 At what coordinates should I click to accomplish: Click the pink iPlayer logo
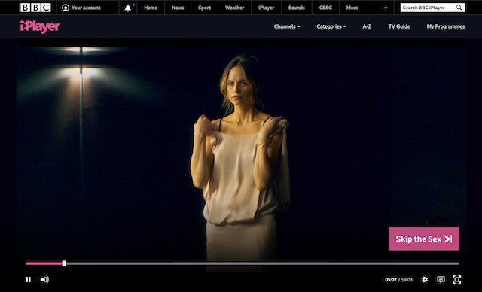coord(40,27)
